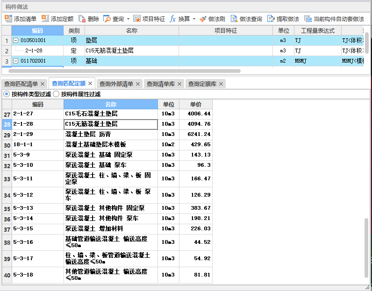Screen dimensions: 372x291
Task: Click 添加定额 button label
Action: [62, 19]
